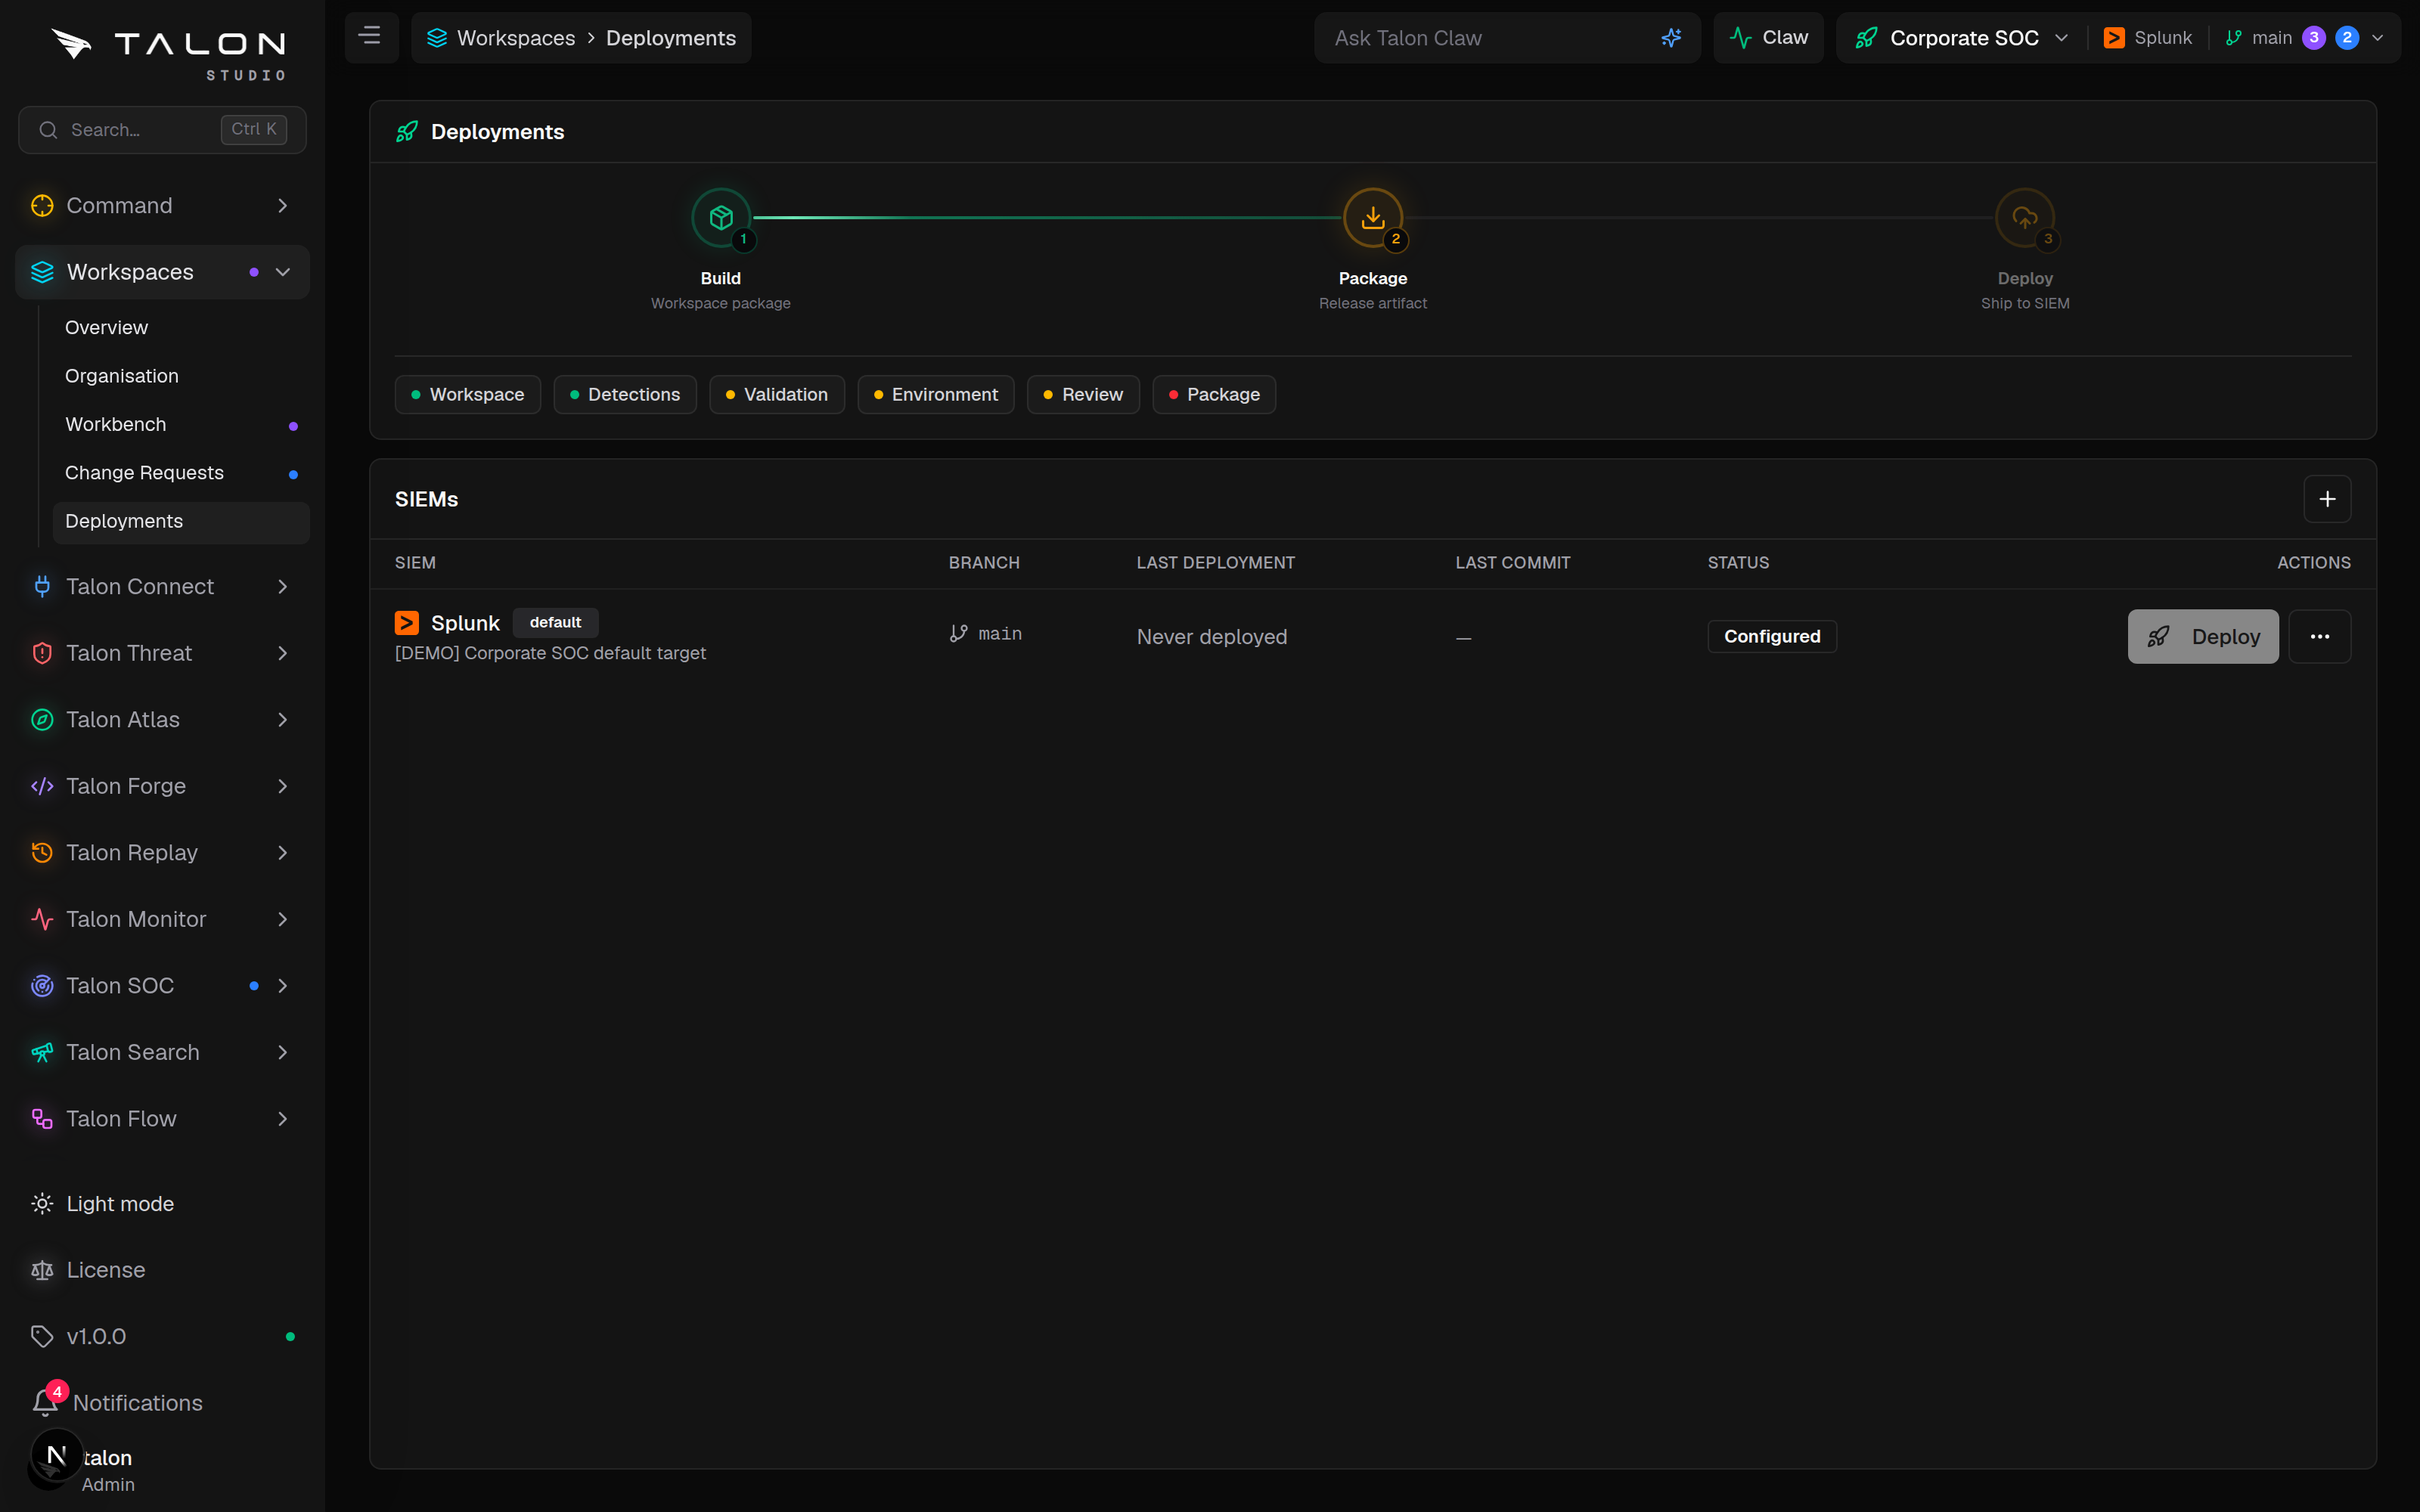Click the Review status chip
This screenshot has width=2420, height=1512.
click(1082, 395)
